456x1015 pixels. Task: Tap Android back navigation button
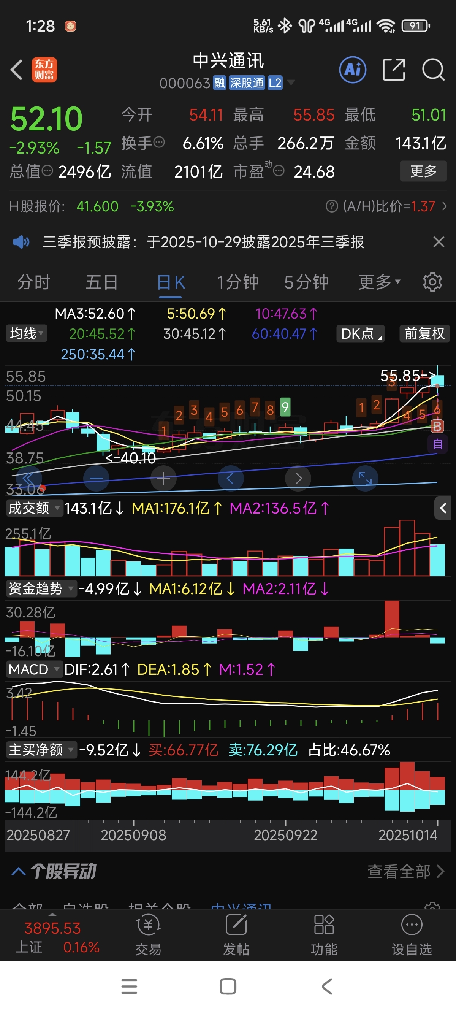click(327, 986)
